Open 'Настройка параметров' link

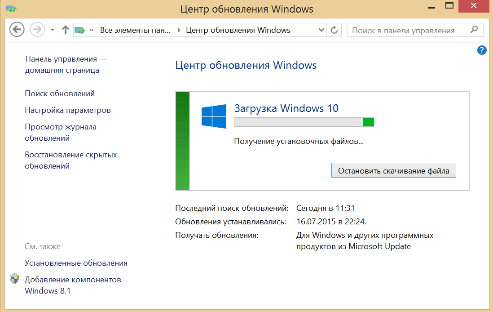point(68,110)
